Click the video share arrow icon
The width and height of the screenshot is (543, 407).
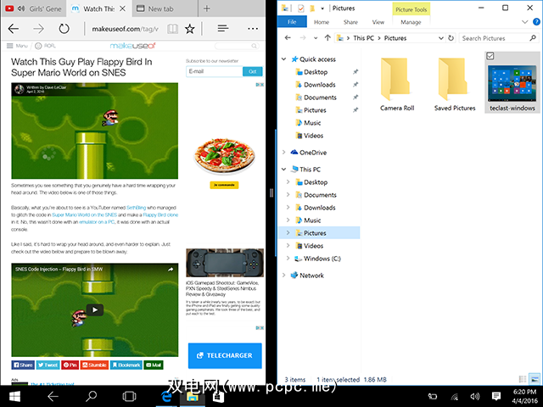coord(171,270)
